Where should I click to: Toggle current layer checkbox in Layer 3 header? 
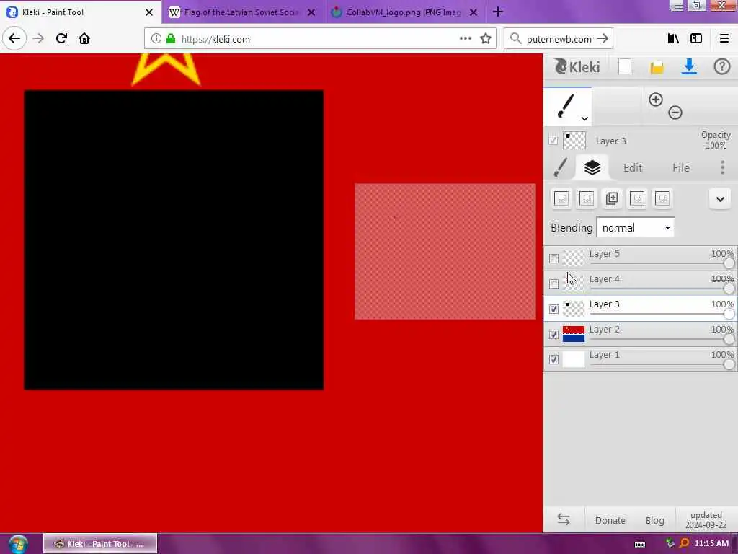553,141
